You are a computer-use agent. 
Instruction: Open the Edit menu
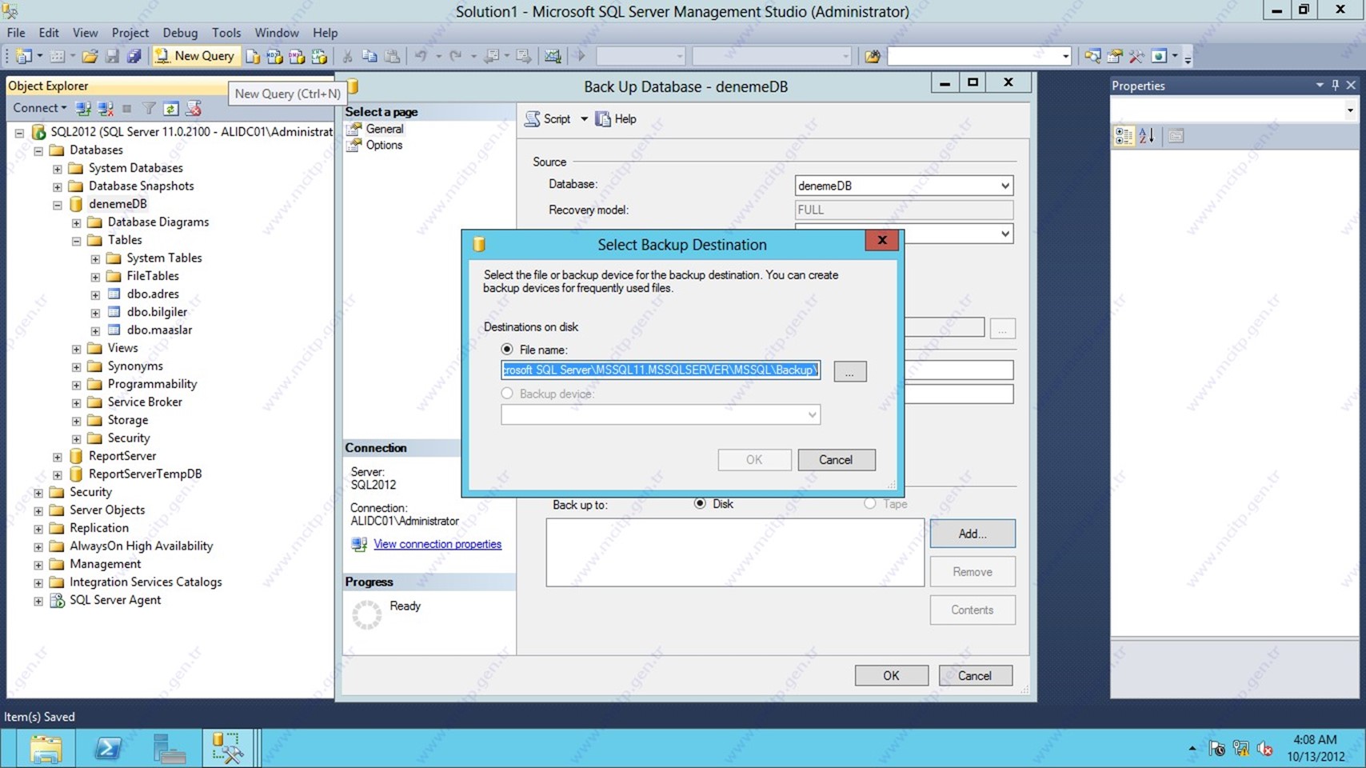tap(49, 33)
